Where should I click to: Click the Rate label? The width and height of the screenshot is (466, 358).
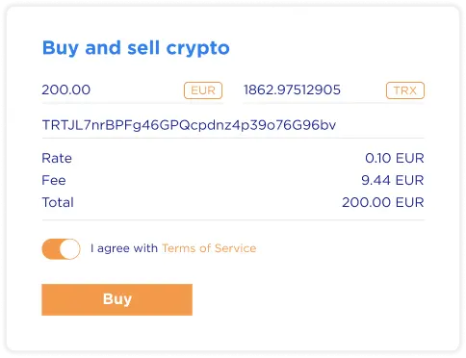coord(57,158)
